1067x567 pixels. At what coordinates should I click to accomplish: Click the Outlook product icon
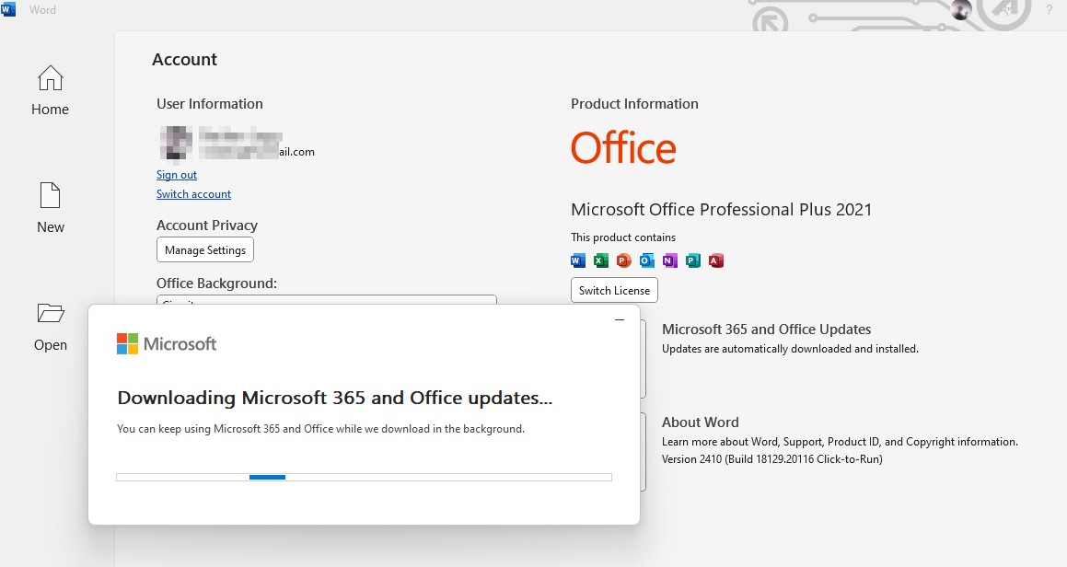[647, 260]
